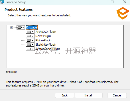Open the SketchUp-Plugin install option drive icon
Screen dimensions: 130x101
30,45
